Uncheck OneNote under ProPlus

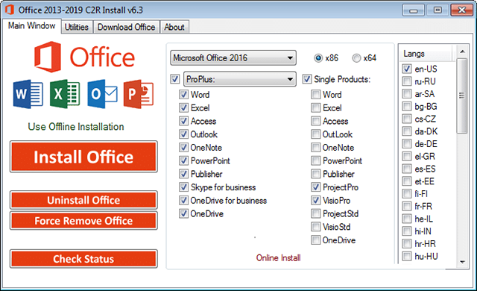click(183, 148)
